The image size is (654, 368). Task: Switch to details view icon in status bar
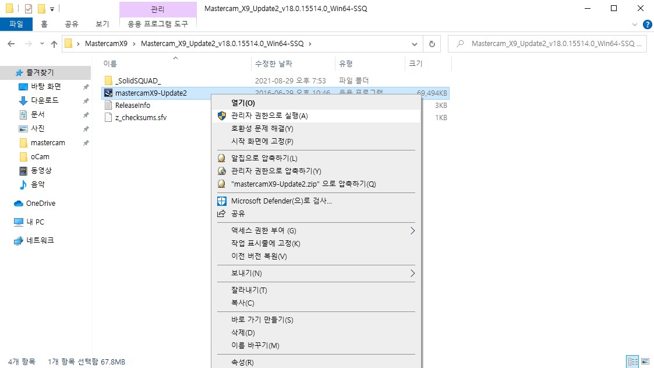632,362
